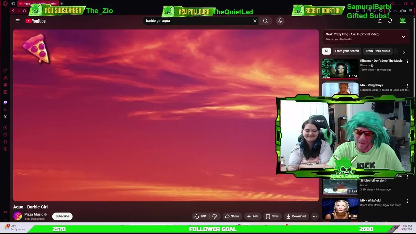This screenshot has width=416, height=234.
Task: Open sidebar settings hexagon icon
Action: coord(5,149)
